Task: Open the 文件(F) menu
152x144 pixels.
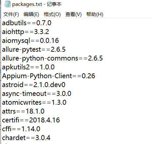Action: pyautogui.click(x=11, y=14)
